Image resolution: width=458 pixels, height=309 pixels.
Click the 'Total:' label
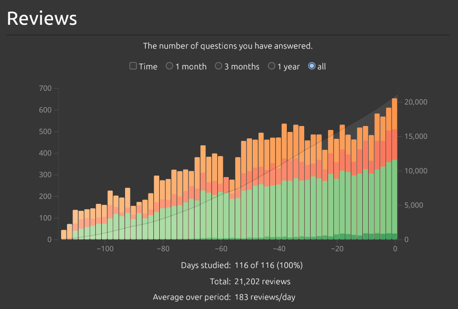pyautogui.click(x=220, y=281)
